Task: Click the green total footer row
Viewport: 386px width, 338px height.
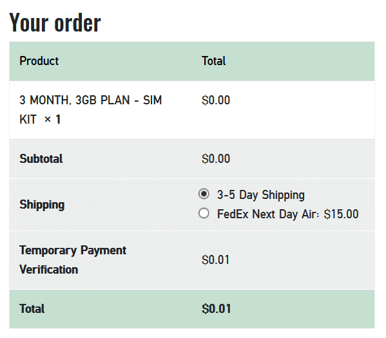Action: coord(192,309)
